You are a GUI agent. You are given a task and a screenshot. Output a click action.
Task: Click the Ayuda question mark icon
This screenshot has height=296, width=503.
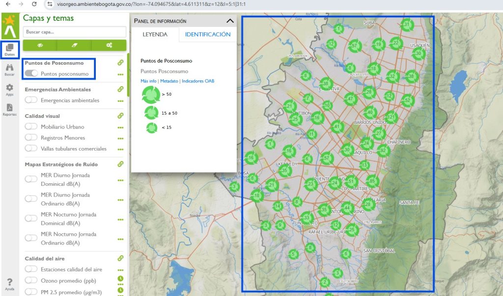click(x=9, y=284)
